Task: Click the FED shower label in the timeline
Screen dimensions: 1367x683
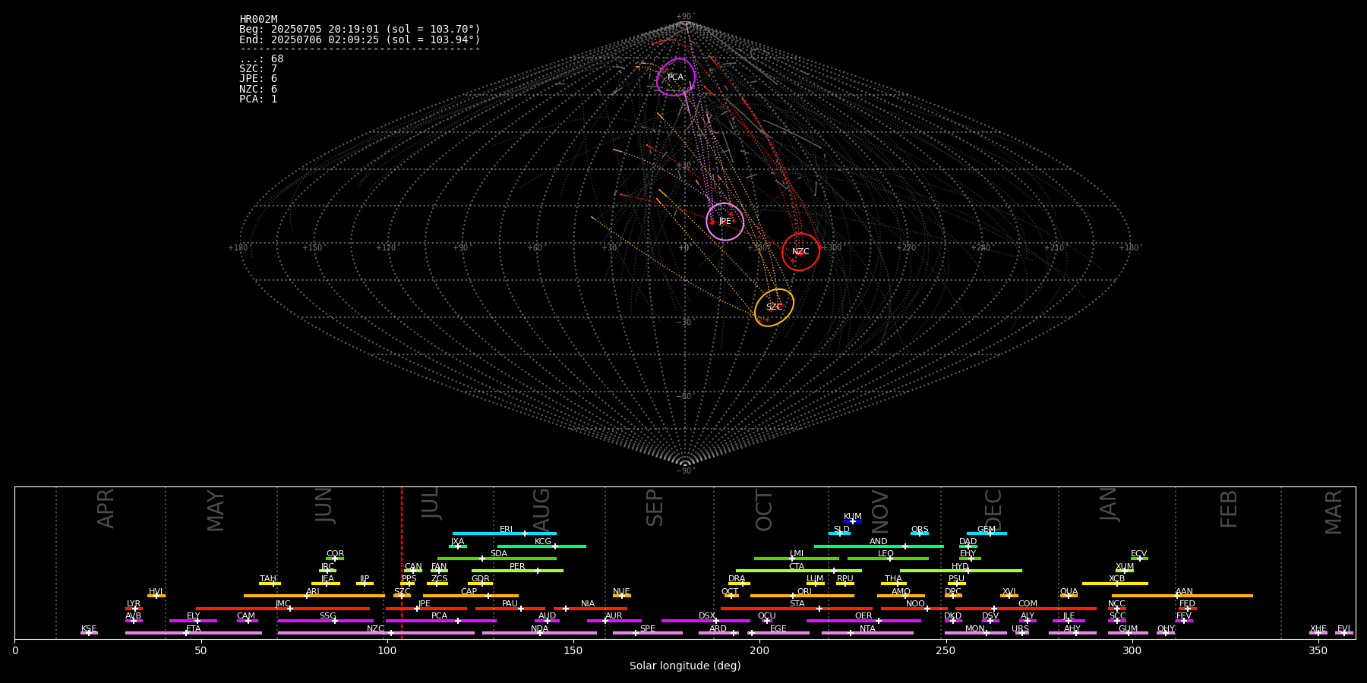Action: (x=1188, y=604)
